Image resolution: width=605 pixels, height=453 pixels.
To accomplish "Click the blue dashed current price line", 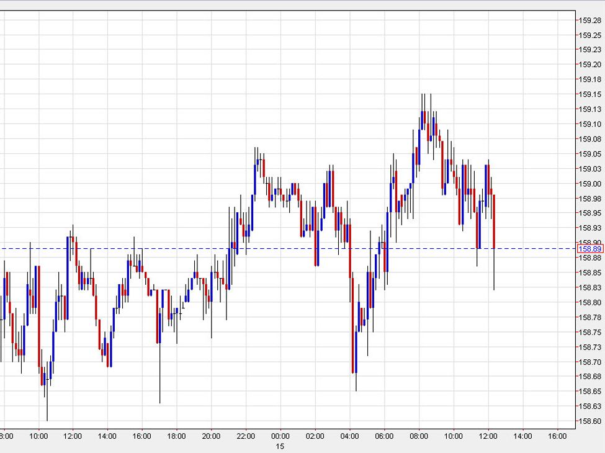I will coord(186,248).
